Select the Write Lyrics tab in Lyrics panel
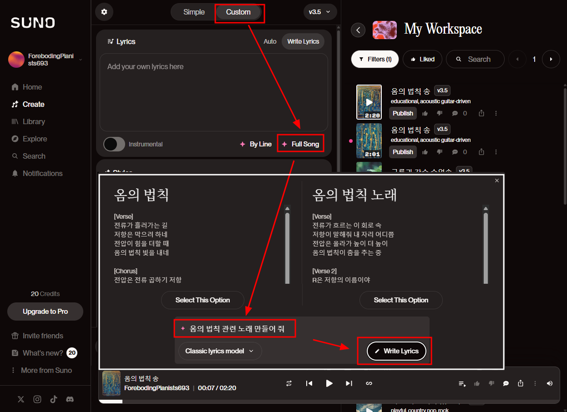 coord(303,41)
